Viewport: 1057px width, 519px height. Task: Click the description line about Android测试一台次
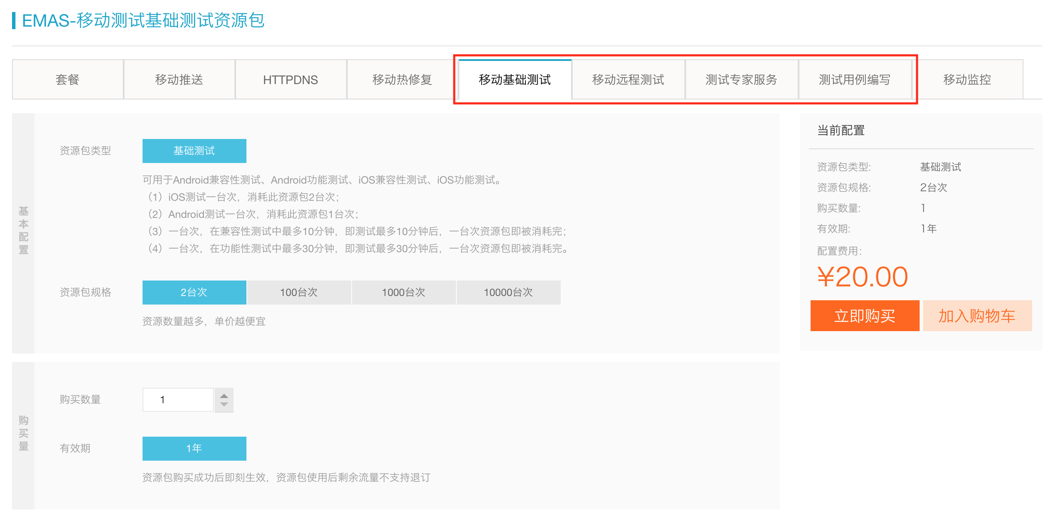(253, 214)
